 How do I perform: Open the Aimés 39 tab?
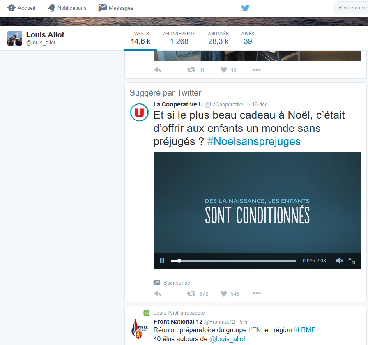point(248,38)
